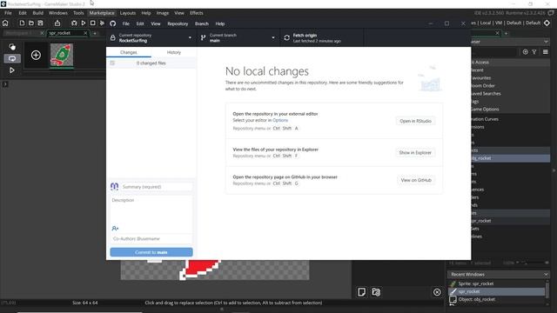Open GameMaker's Effects menu
The width and height of the screenshot is (557, 313).
coord(197,13)
